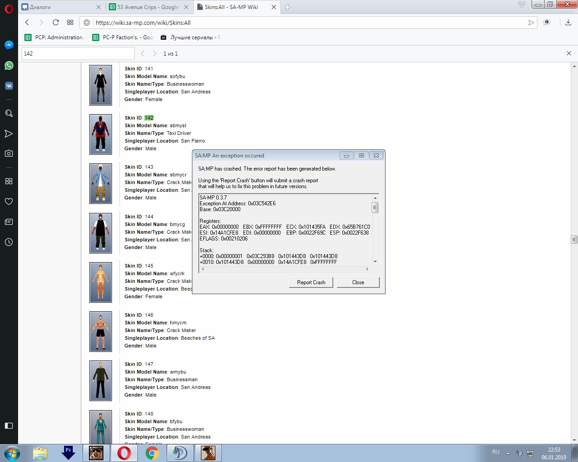Switch to the Диалоги tab

59,7
